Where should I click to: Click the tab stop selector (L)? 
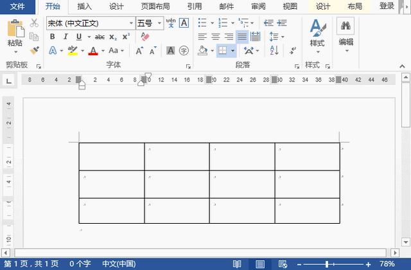point(8,81)
